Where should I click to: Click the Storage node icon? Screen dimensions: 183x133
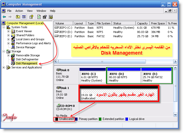pos(8,51)
